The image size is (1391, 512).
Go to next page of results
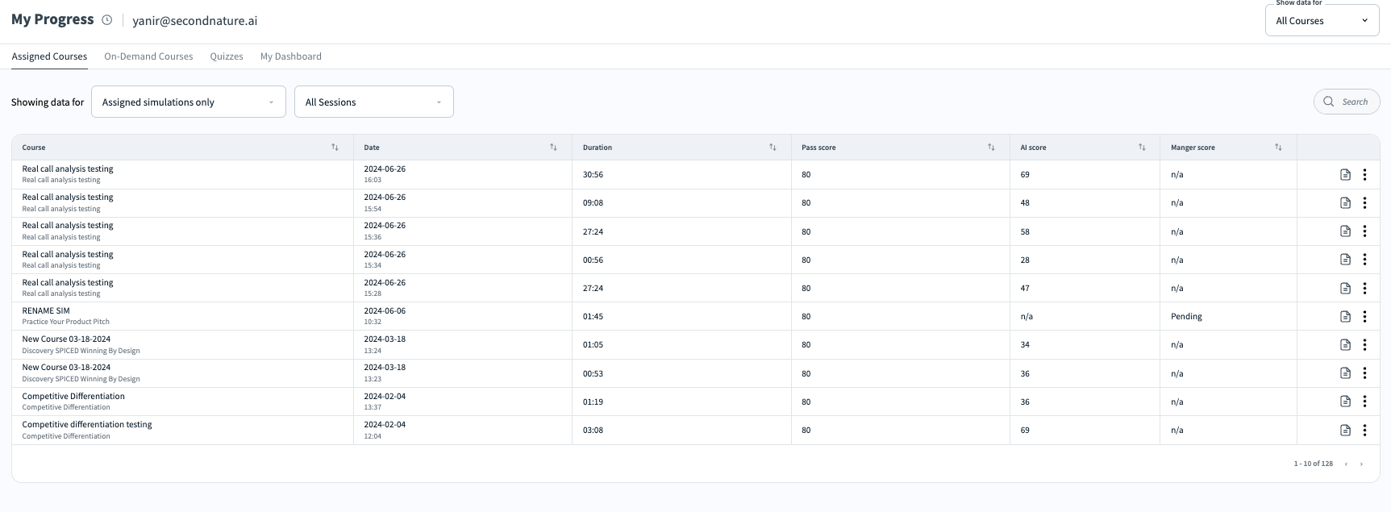pos(1362,464)
